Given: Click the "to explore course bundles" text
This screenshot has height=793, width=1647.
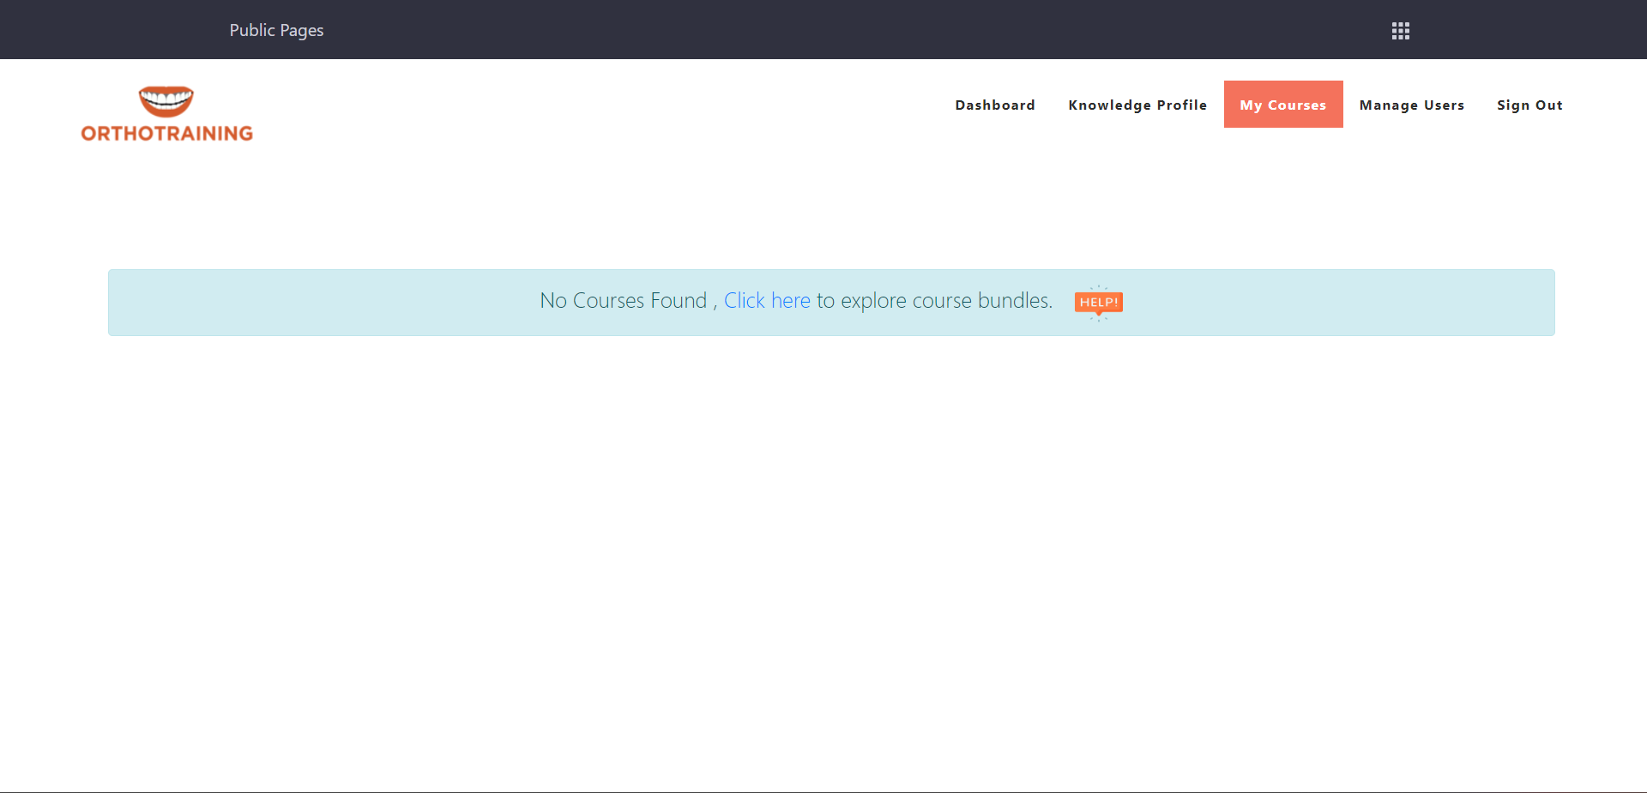Looking at the screenshot, I should pos(933,301).
